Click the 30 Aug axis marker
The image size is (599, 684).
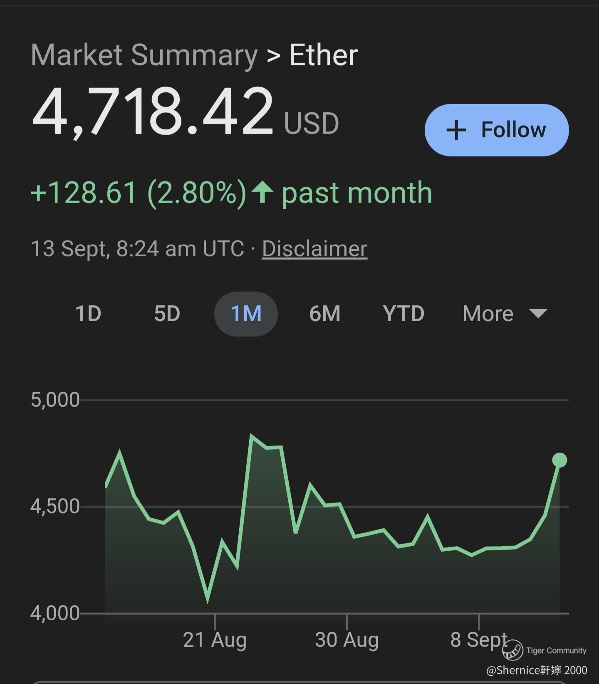pyautogui.click(x=347, y=639)
